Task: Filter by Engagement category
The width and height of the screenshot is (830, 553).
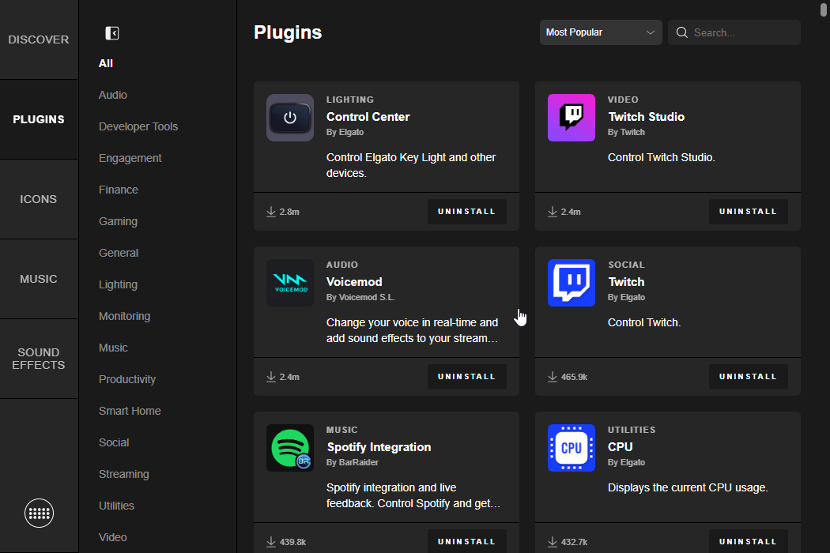Action: (130, 158)
